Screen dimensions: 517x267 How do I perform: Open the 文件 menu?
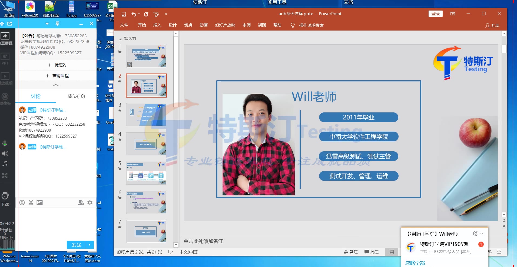point(124,25)
